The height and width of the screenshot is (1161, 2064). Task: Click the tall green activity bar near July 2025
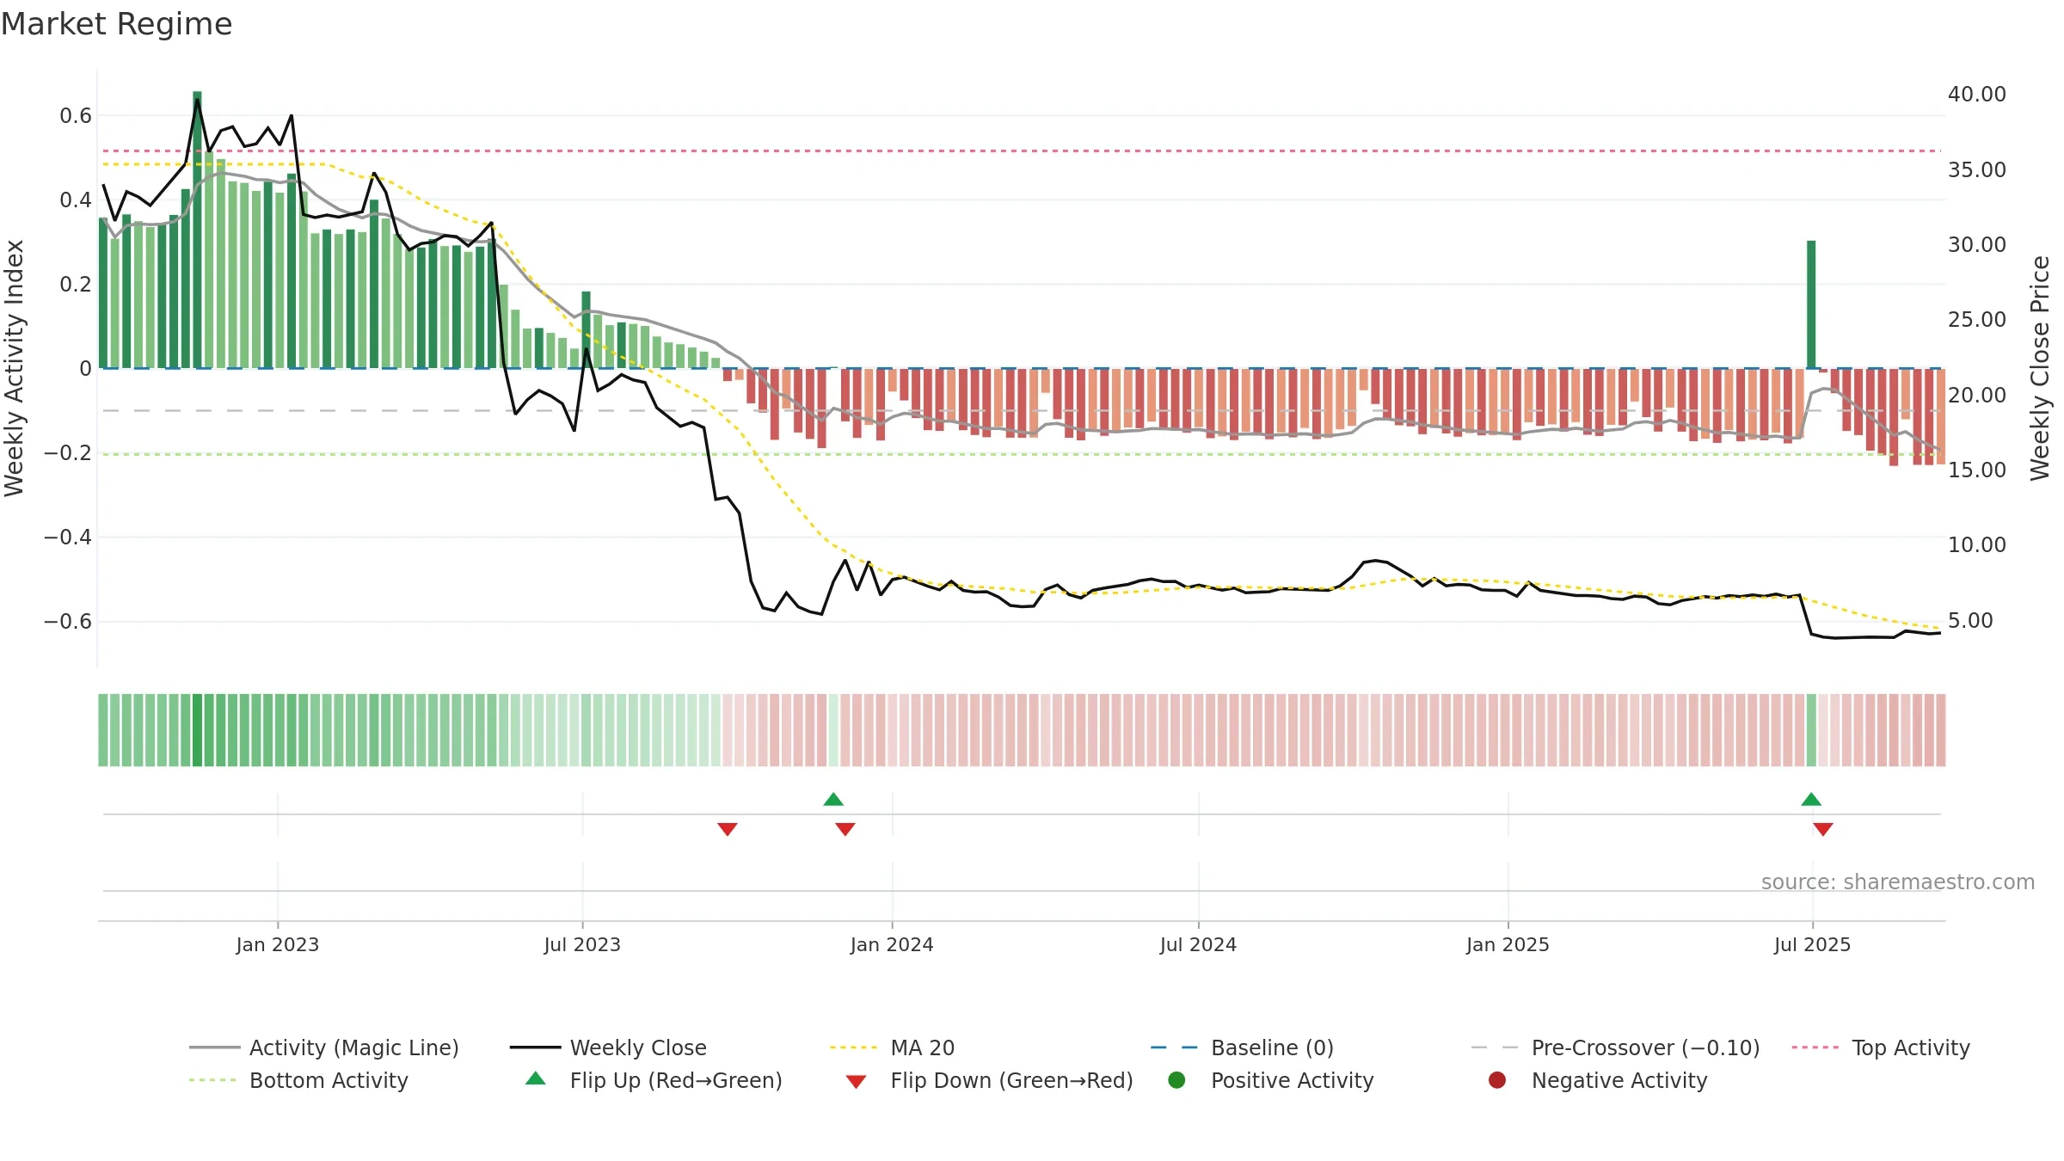point(1811,304)
